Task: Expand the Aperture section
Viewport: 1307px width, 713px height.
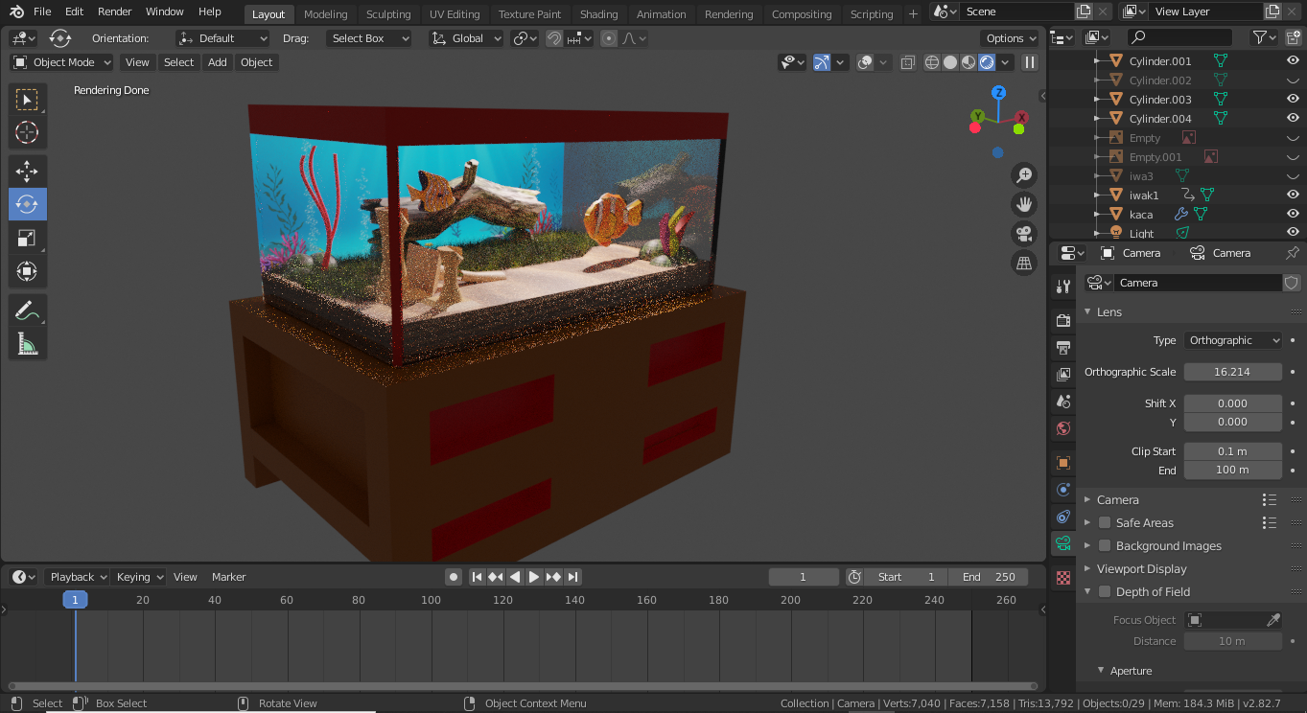Action: (1130, 670)
